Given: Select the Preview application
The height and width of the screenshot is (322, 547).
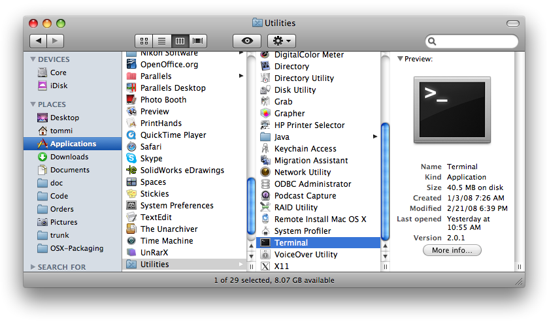Looking at the screenshot, I should point(184,112).
